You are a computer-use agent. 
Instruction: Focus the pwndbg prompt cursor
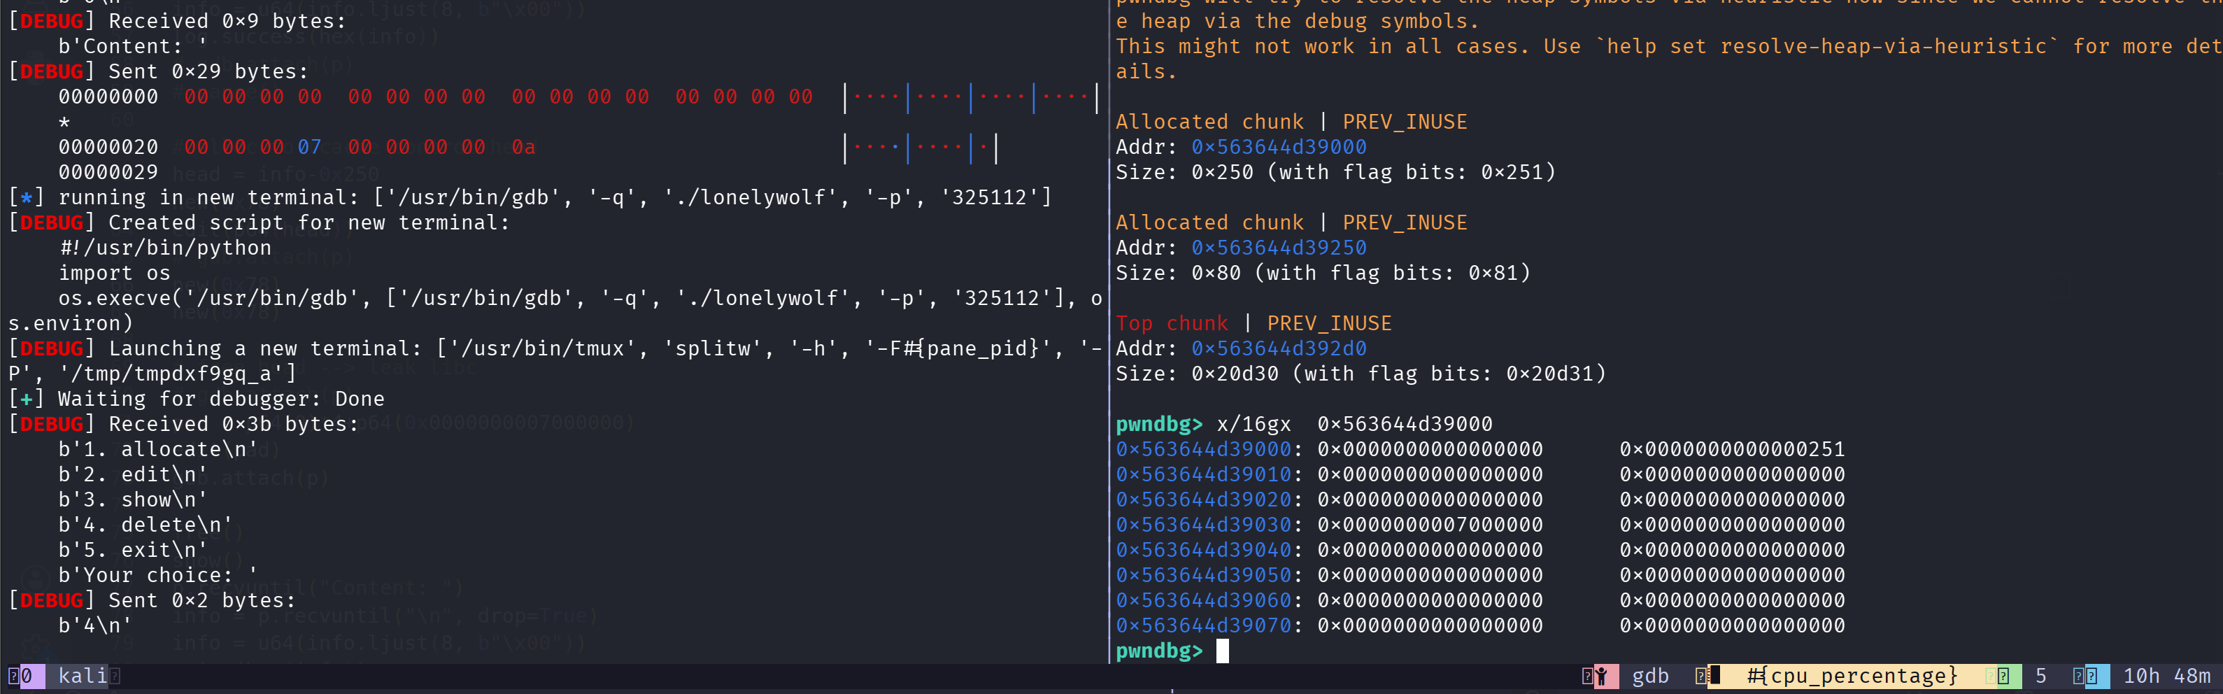click(1222, 651)
